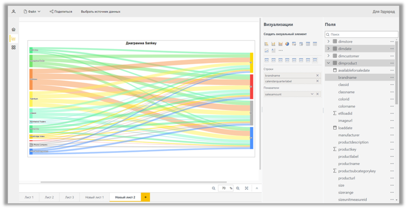This screenshot has height=209, width=407.
Task: Click the Поделиться button
Action: 61,11
